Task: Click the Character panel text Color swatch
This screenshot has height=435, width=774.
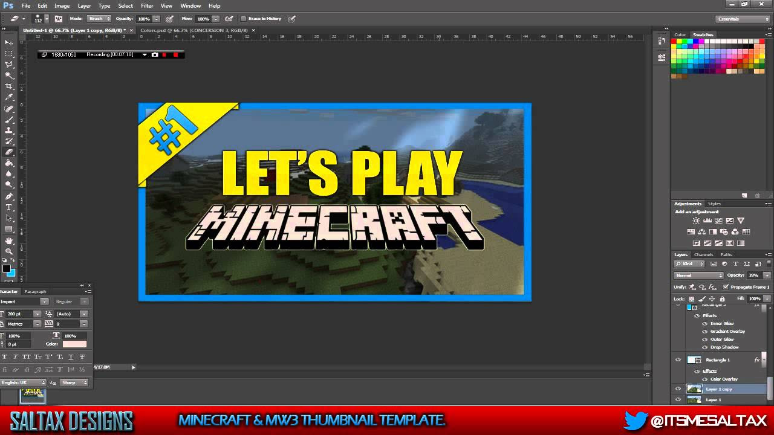Action: pos(74,344)
